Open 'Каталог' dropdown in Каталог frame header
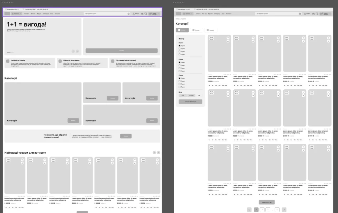The image size is (338, 213). 188,14
